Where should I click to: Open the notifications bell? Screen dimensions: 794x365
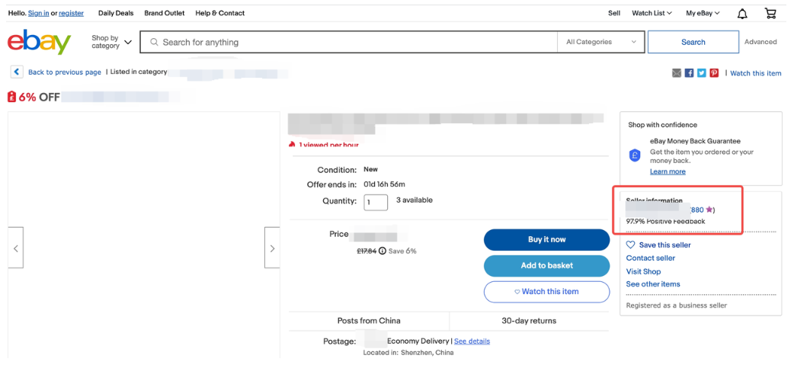742,14
